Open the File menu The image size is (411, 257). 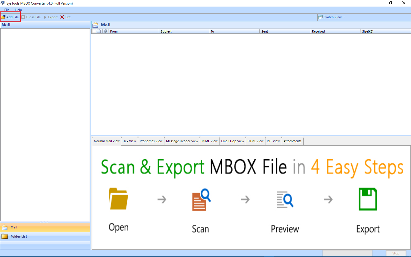pyautogui.click(x=7, y=10)
